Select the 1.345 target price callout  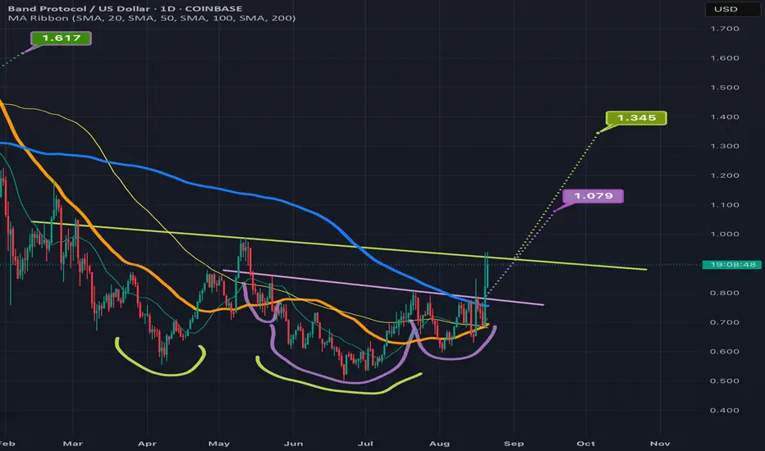pyautogui.click(x=636, y=118)
